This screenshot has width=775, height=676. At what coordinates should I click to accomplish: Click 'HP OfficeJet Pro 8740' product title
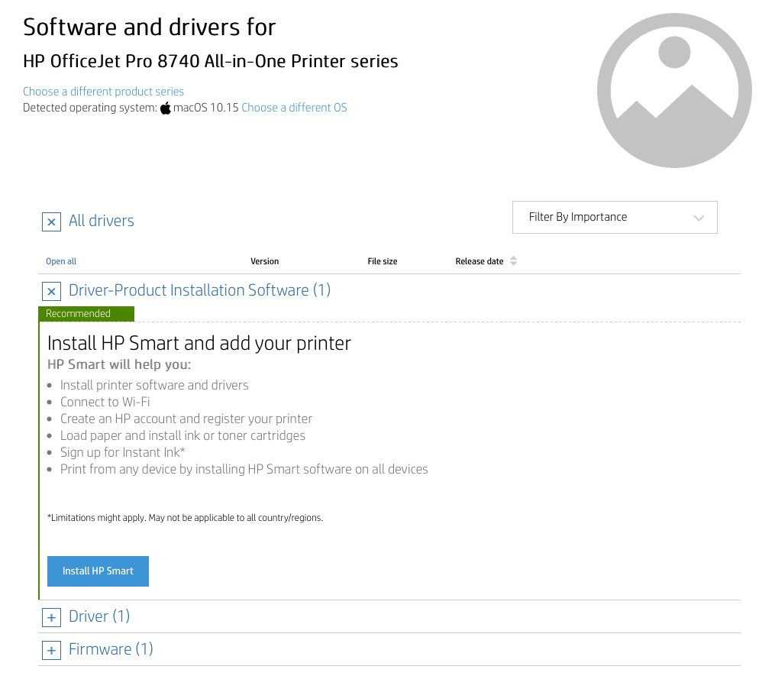pos(211,61)
